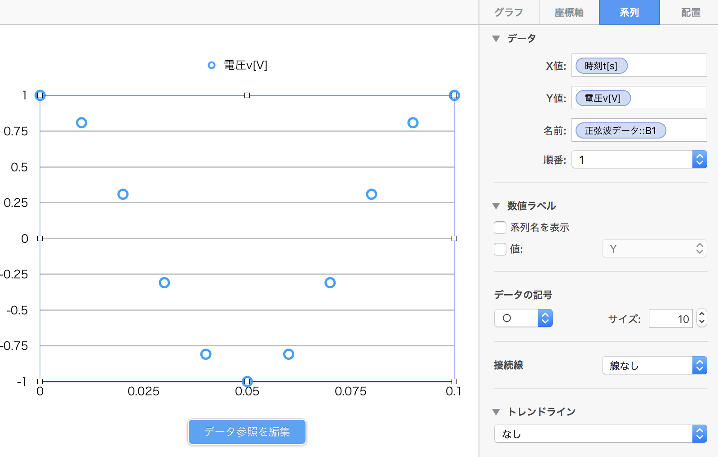Click the legend marker for 電圧v[V]
This screenshot has width=718, height=457.
pos(211,66)
